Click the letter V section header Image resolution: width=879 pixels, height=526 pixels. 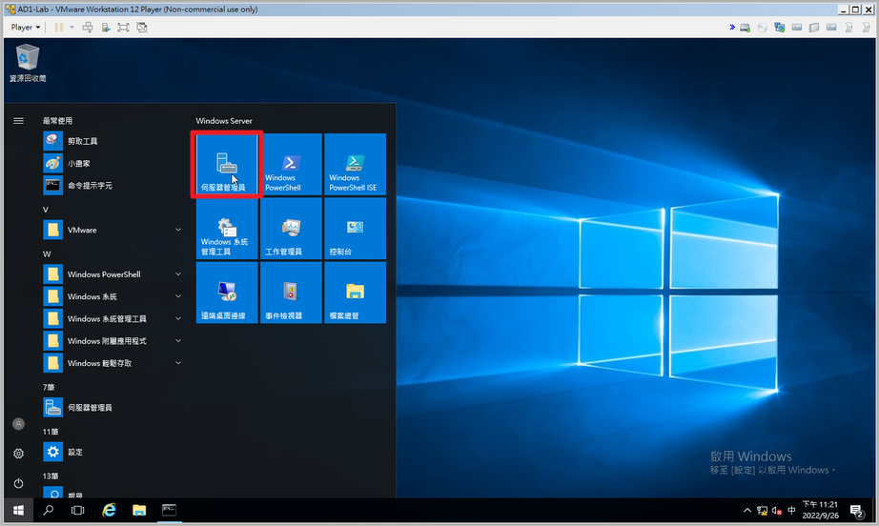click(46, 210)
